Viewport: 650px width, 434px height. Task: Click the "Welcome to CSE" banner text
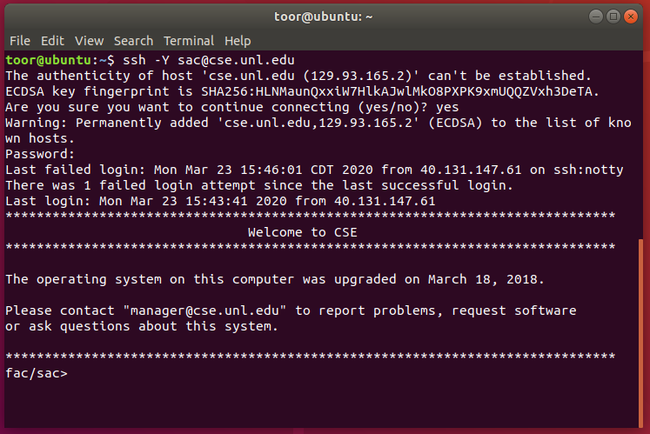(x=302, y=232)
